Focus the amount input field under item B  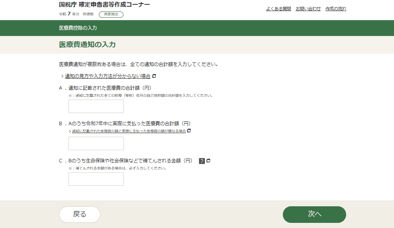(96, 143)
